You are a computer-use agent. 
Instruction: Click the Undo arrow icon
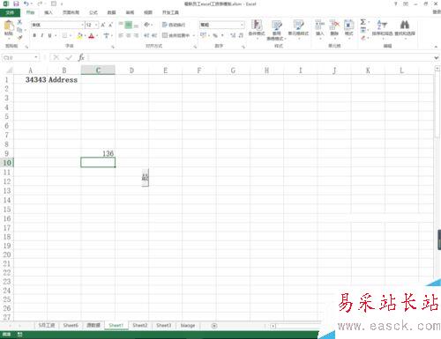[x=26, y=4]
